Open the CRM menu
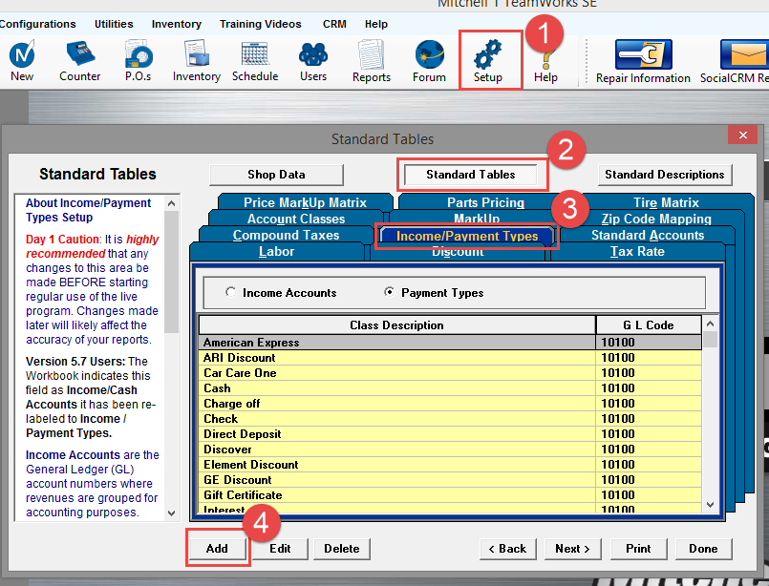This screenshot has width=769, height=586. tap(334, 24)
